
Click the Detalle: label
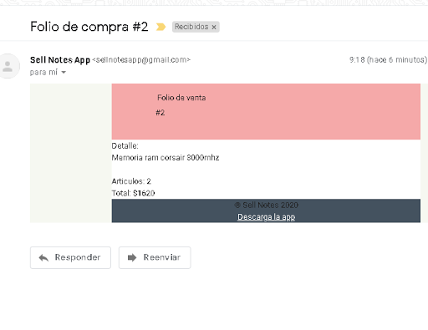(125, 146)
